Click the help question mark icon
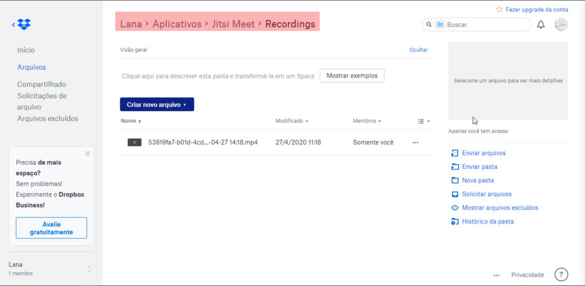Screen dimensions: 585x286 [x=561, y=275]
